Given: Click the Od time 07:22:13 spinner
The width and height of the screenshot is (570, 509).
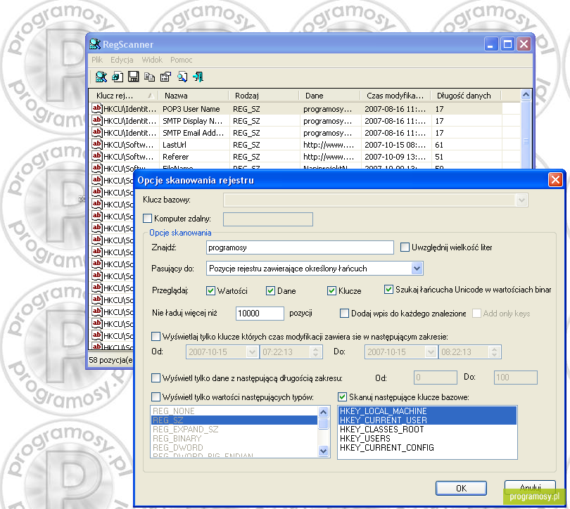Looking at the screenshot, I should point(315,352).
